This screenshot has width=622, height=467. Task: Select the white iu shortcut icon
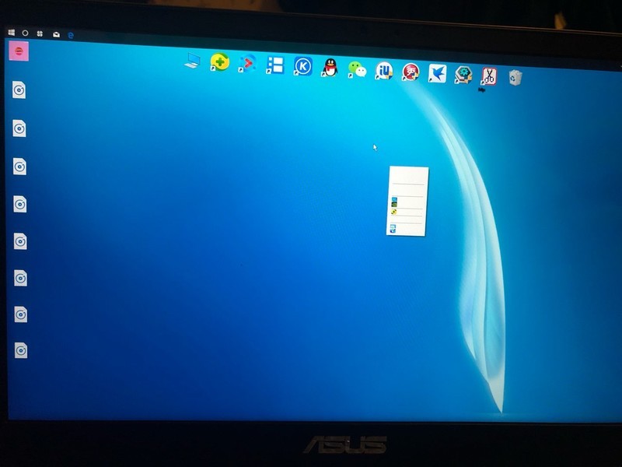click(383, 71)
